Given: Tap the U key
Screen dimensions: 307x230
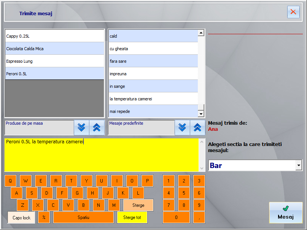Looking at the screenshot, I should tap(102, 181).
